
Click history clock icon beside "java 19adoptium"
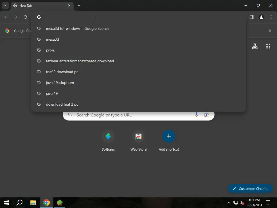point(39,83)
